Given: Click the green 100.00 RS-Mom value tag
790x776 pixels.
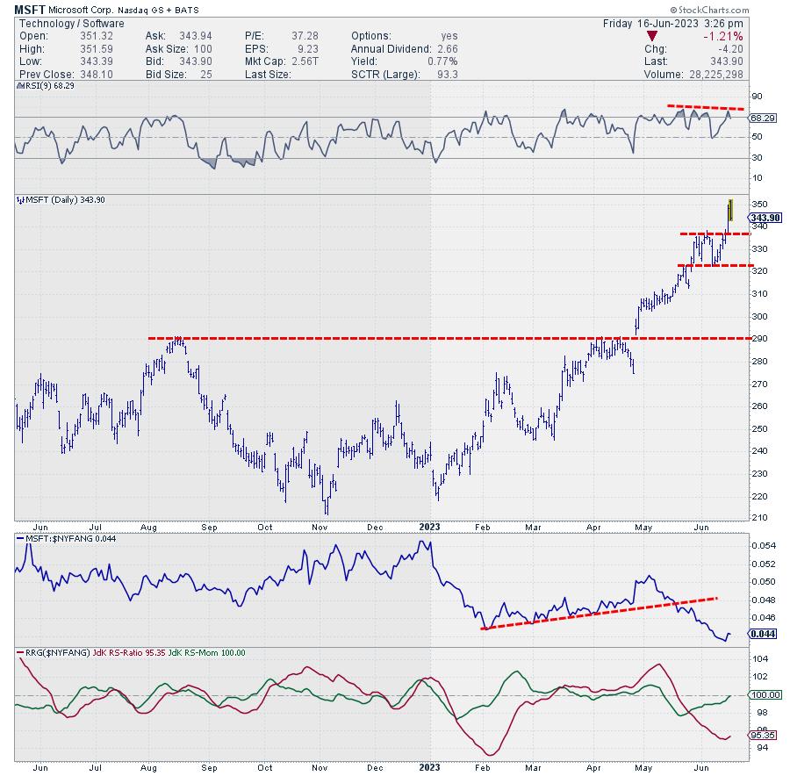Looking at the screenshot, I should pyautogui.click(x=762, y=695).
